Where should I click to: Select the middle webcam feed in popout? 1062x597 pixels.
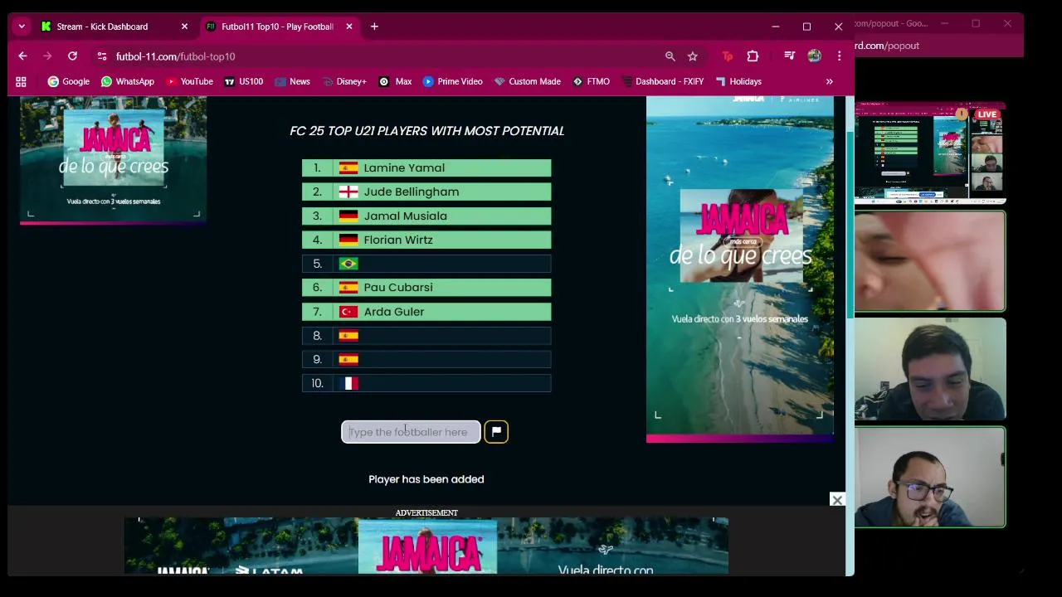[x=930, y=370]
